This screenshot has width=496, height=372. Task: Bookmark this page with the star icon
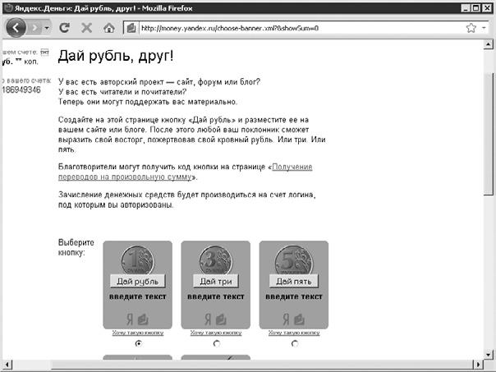point(471,27)
